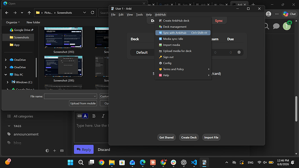
Task: Click New folder in Open dialog
Action: [33, 22]
